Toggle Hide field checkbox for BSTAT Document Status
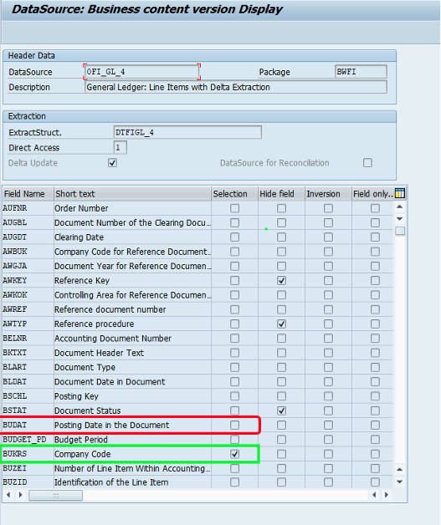 [x=281, y=410]
